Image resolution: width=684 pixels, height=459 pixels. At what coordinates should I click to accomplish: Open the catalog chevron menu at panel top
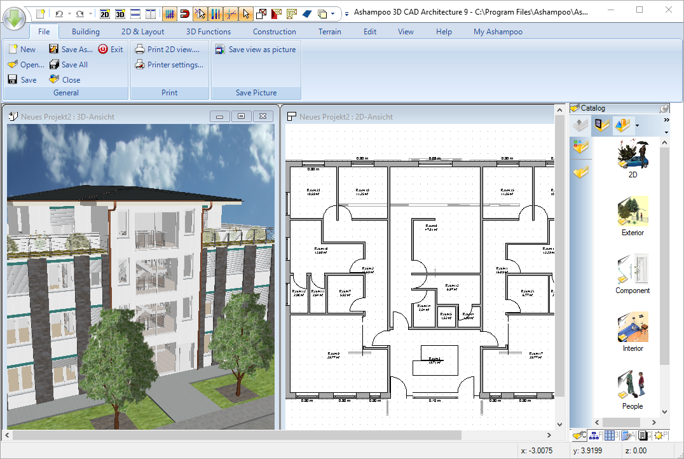pos(666,119)
